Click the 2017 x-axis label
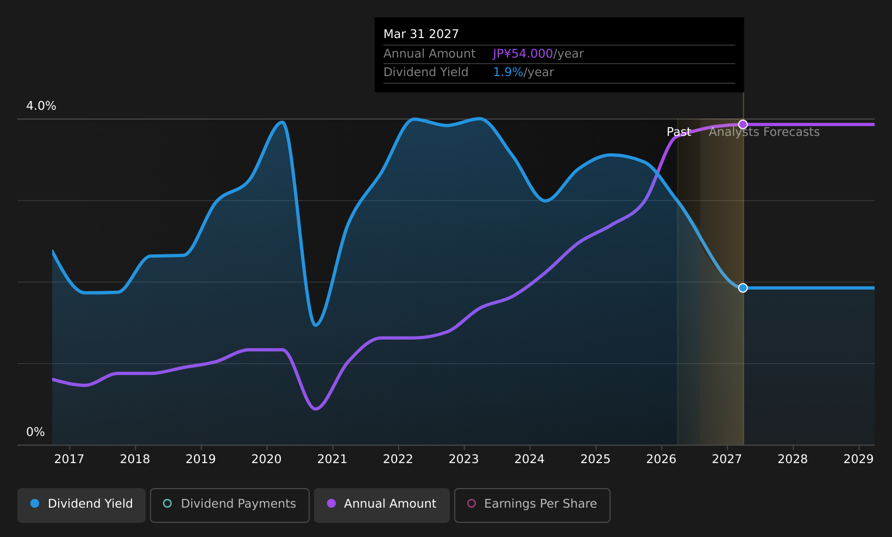Viewport: 892px width, 537px height. 69,459
